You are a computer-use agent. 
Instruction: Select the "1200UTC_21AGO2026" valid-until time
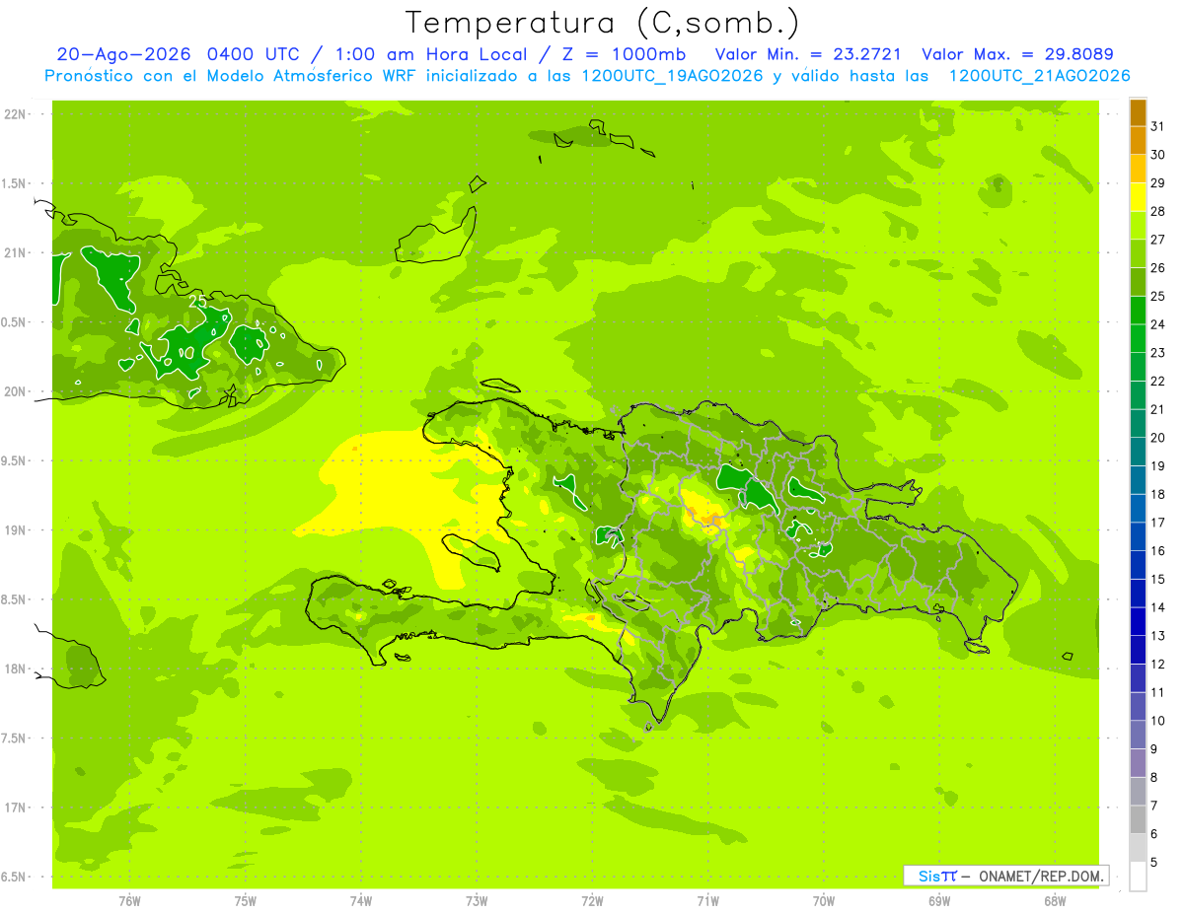point(1040,76)
